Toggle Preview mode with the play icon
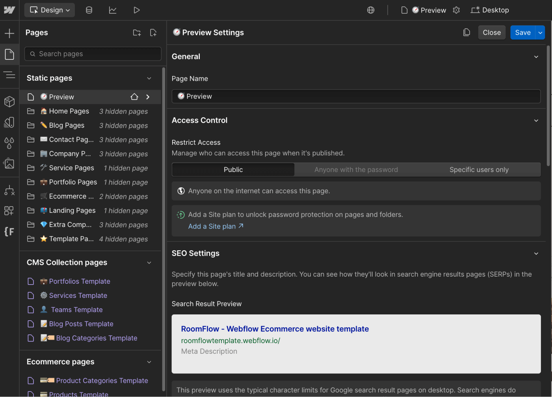 coord(136,10)
